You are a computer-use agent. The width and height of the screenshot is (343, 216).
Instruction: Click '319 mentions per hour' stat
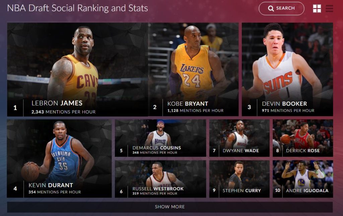tap(155, 194)
